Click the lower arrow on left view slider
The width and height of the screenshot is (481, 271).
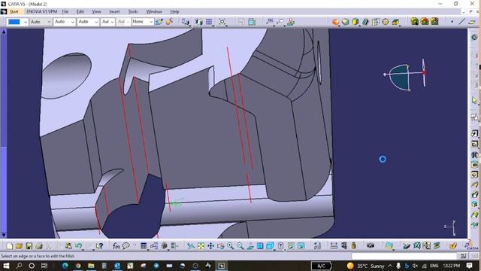[4, 235]
